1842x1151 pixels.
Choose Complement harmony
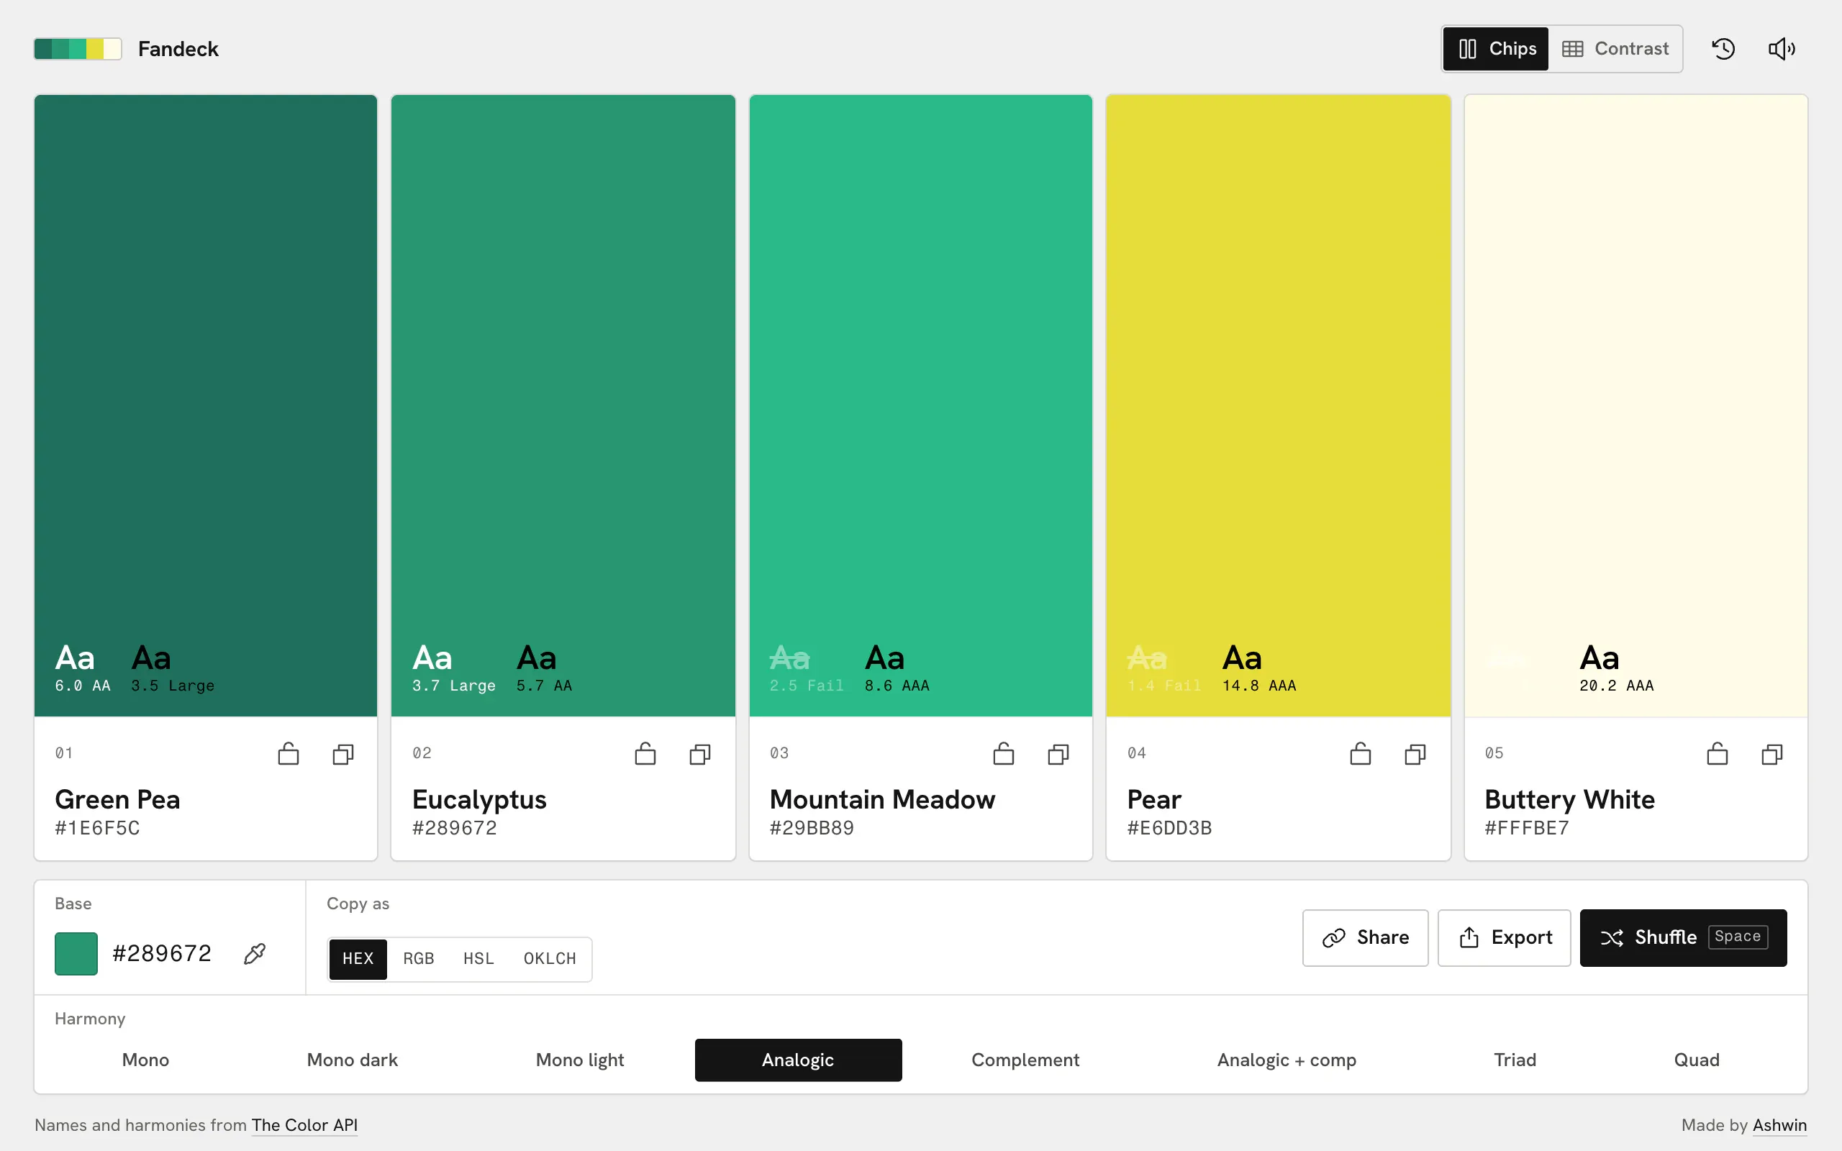click(1025, 1060)
